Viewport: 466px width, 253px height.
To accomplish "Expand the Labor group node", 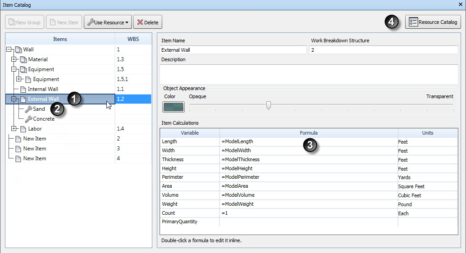I will (14, 129).
